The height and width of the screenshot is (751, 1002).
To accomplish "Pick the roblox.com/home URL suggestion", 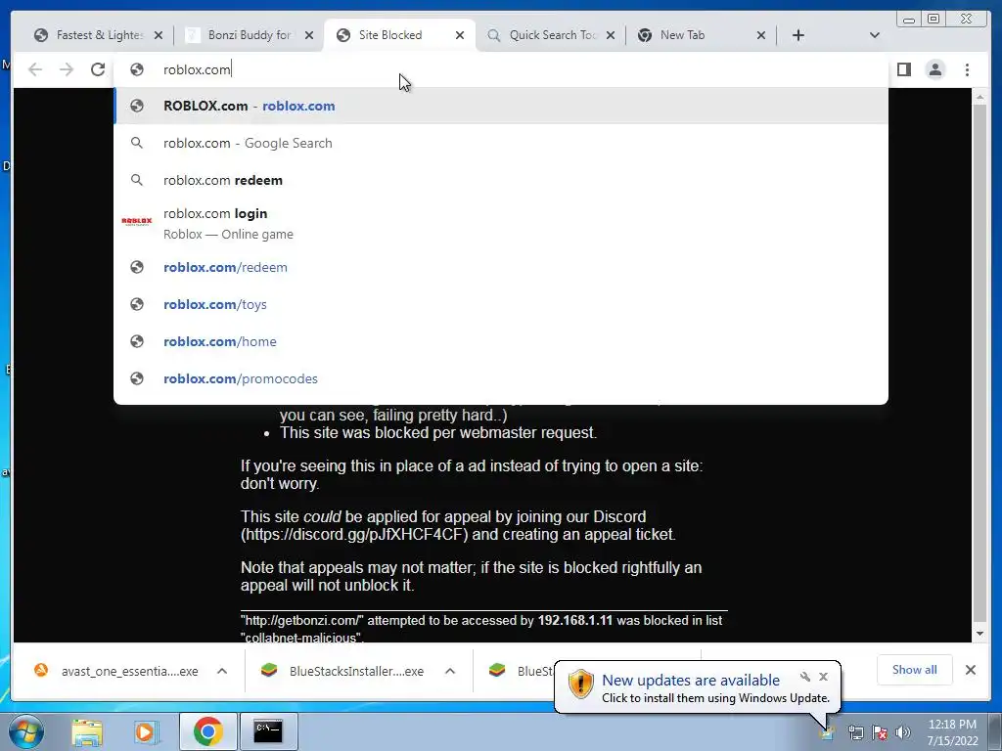I will pos(500,341).
